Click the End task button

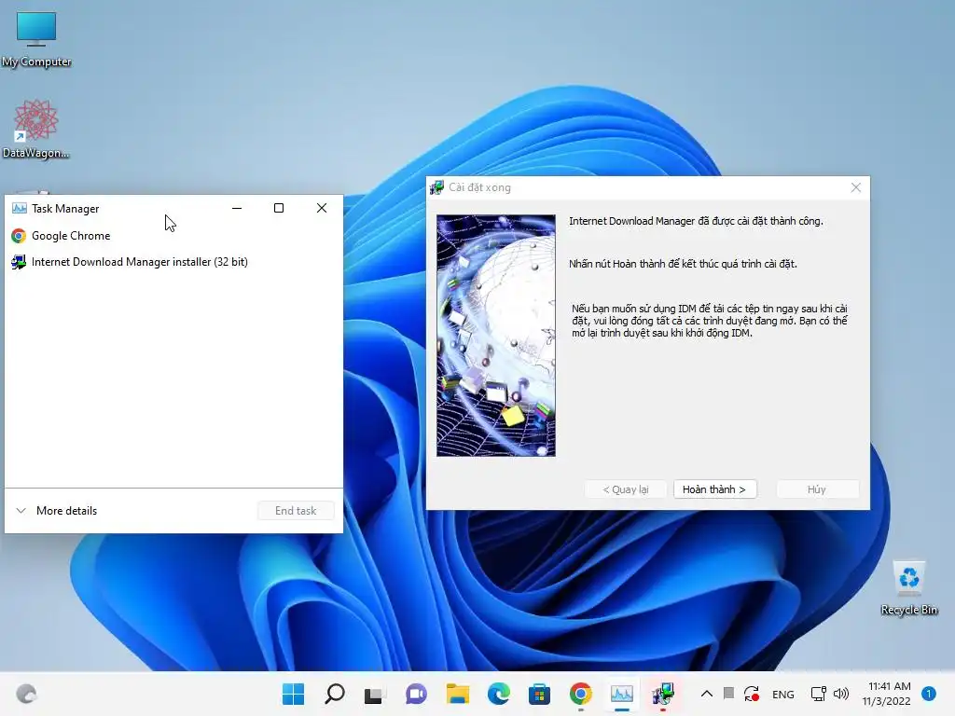pyautogui.click(x=296, y=511)
